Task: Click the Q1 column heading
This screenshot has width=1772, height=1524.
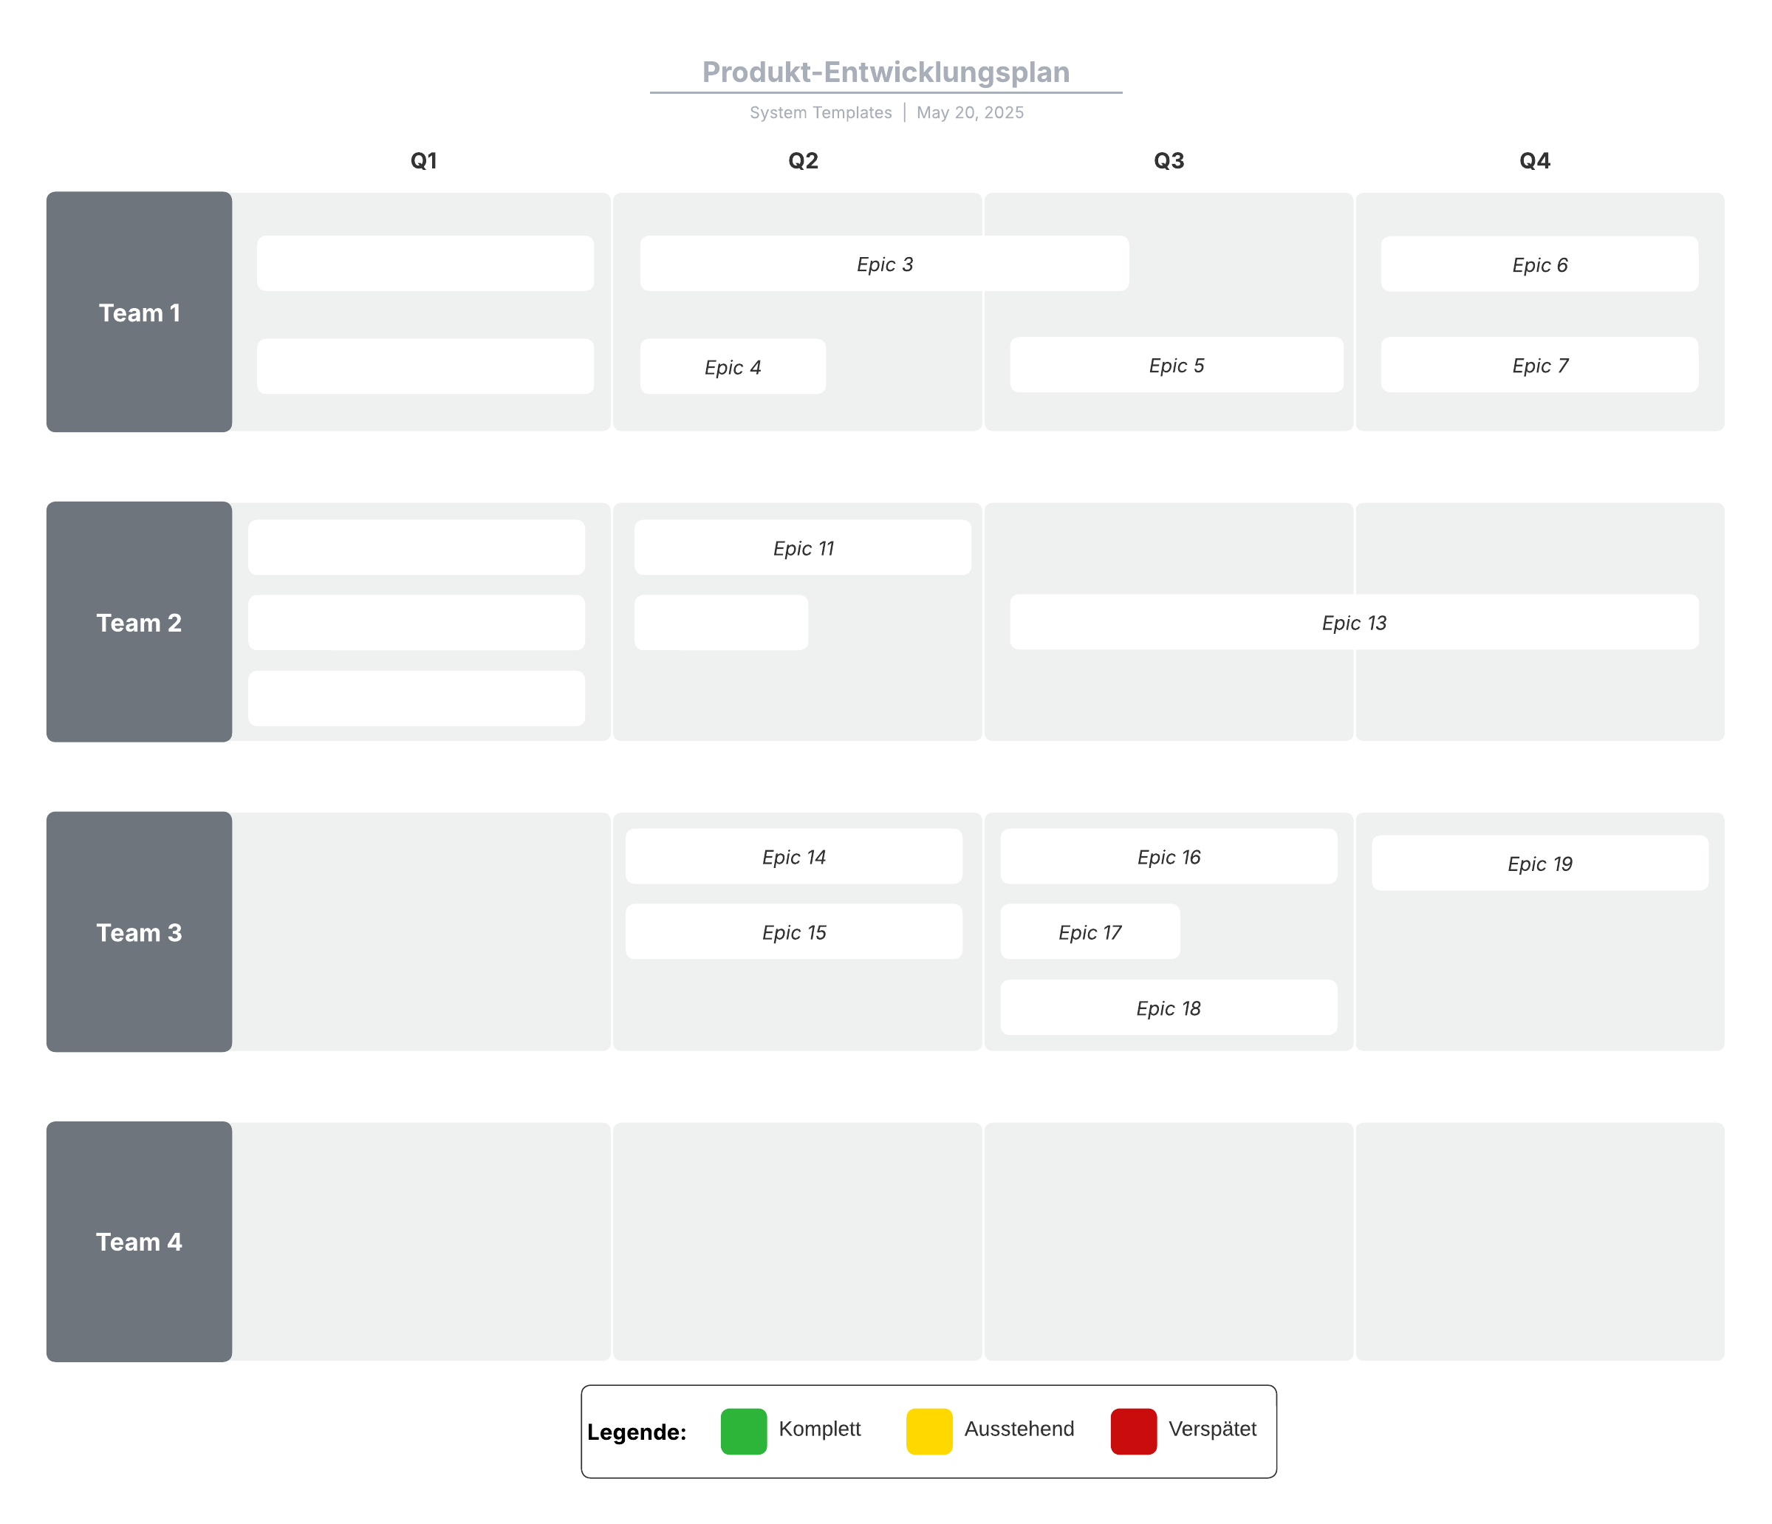Action: 423,161
